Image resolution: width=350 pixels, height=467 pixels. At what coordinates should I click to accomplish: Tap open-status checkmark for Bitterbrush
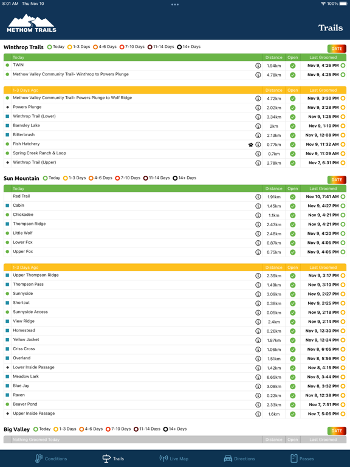(292, 135)
